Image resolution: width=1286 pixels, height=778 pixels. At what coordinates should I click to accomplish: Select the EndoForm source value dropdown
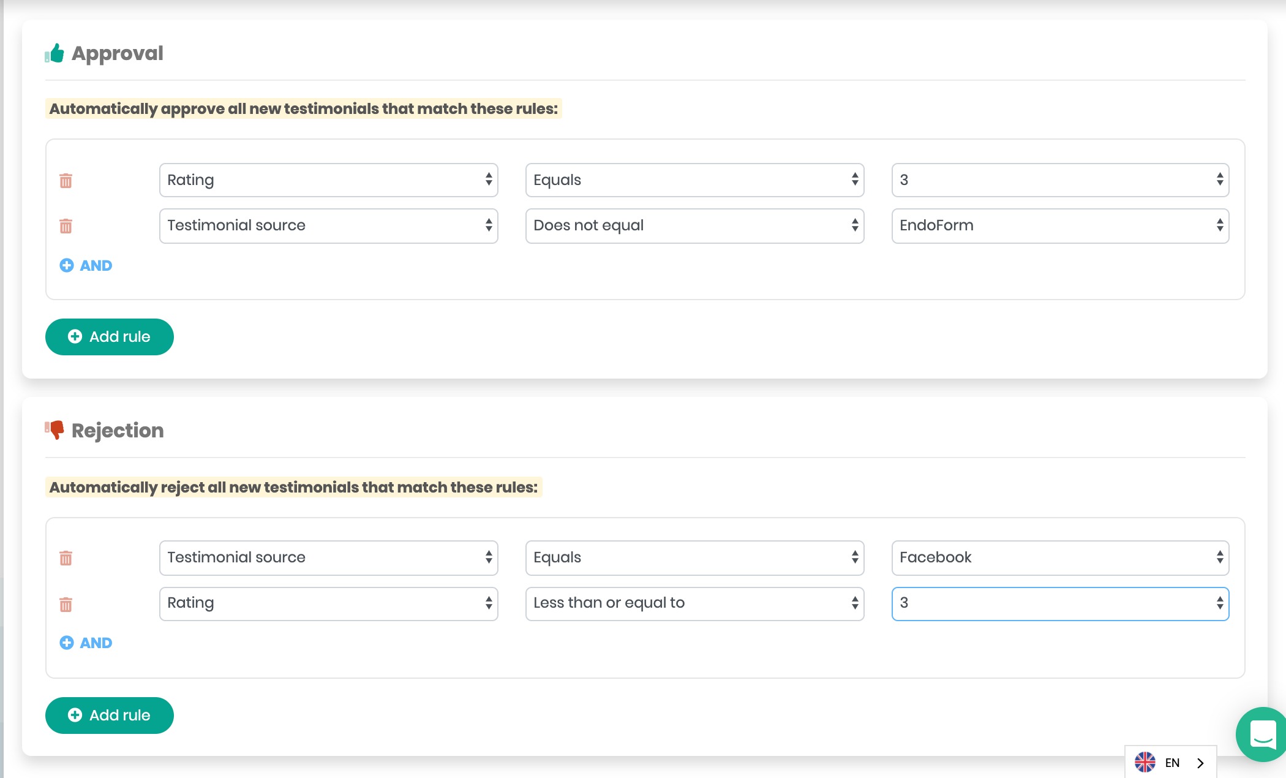(1060, 225)
